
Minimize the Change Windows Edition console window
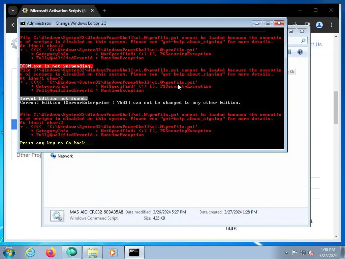[x=257, y=23]
